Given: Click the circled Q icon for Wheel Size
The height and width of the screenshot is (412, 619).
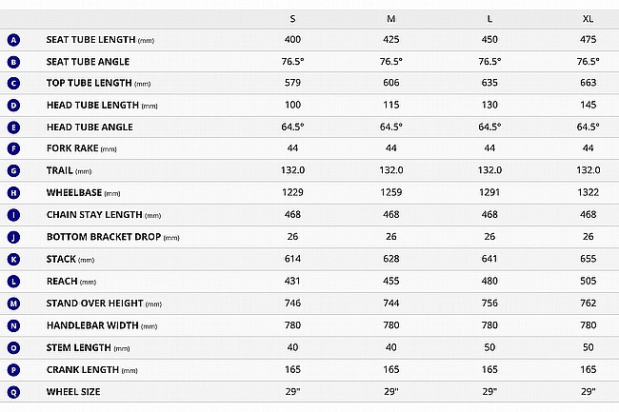Looking at the screenshot, I should point(14,392).
